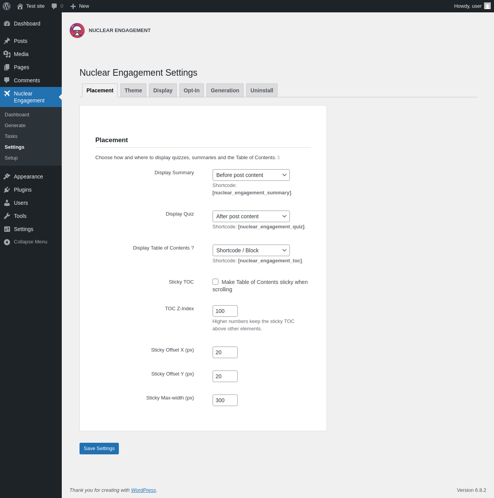Screen dimensions: 494x498
Task: Click the Dashboard gauge icon in sidebar
Action: tap(7, 24)
